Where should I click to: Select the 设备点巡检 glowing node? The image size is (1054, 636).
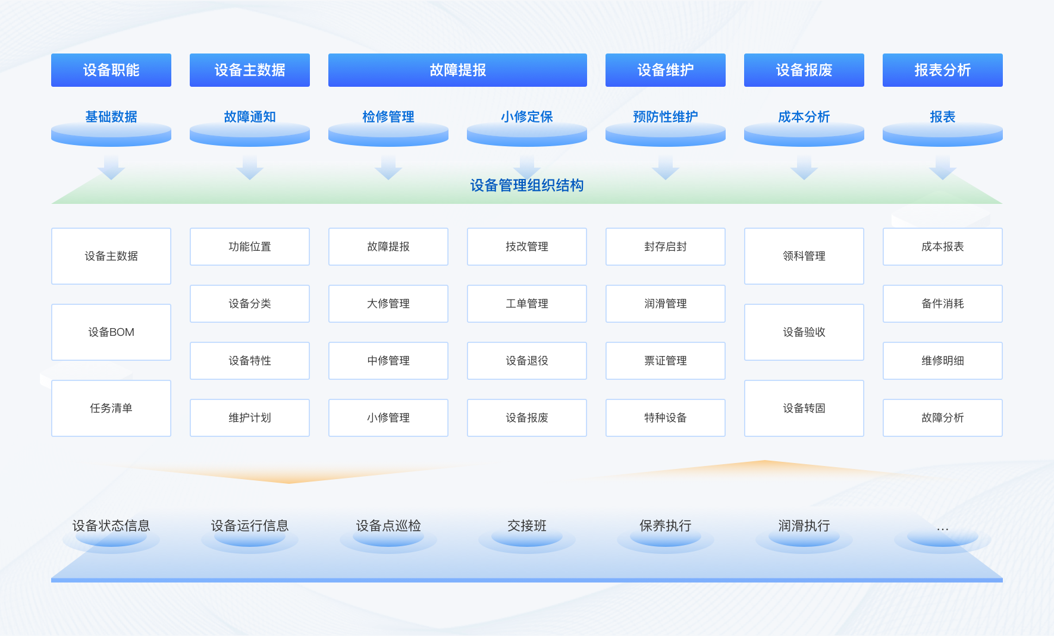388,539
